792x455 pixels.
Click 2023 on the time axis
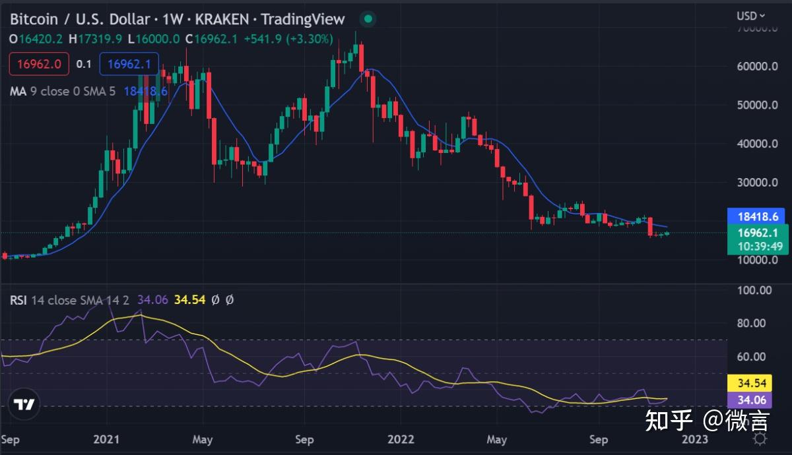[x=694, y=439]
